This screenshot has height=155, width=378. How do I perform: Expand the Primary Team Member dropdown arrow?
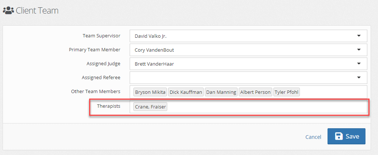coord(359,50)
